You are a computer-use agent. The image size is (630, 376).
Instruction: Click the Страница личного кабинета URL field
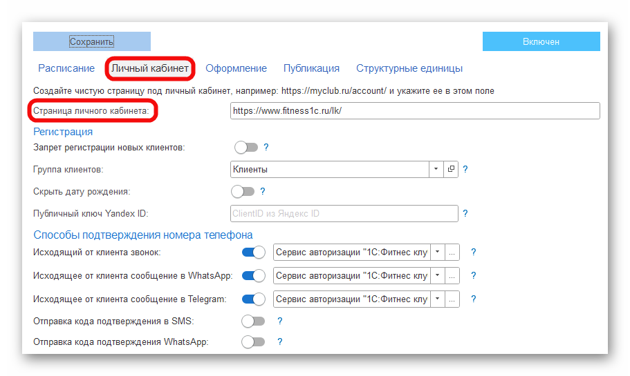(415, 110)
